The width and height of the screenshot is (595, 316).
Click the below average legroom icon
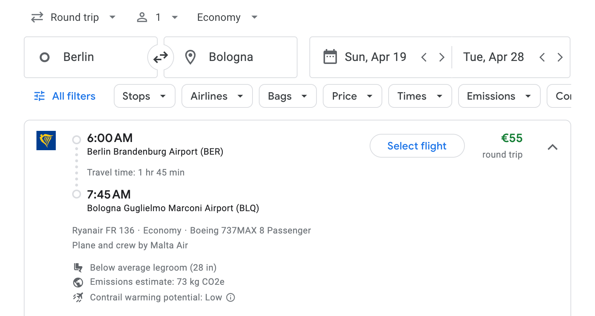pos(78,267)
